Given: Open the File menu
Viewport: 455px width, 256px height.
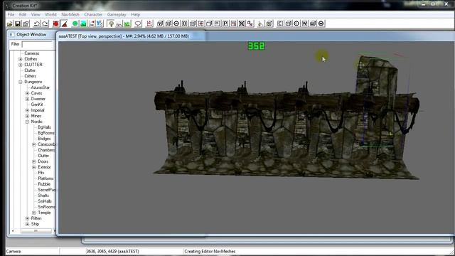Looking at the screenshot, I should pos(11,14).
